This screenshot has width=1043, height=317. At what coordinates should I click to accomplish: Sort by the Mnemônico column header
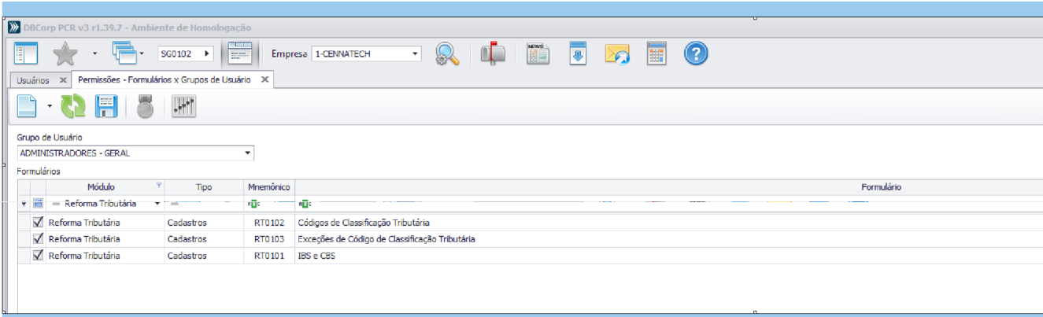pyautogui.click(x=268, y=187)
